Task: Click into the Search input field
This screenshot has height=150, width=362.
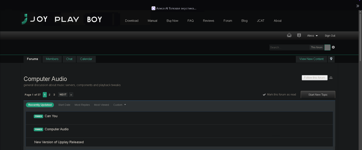Action: (289, 47)
